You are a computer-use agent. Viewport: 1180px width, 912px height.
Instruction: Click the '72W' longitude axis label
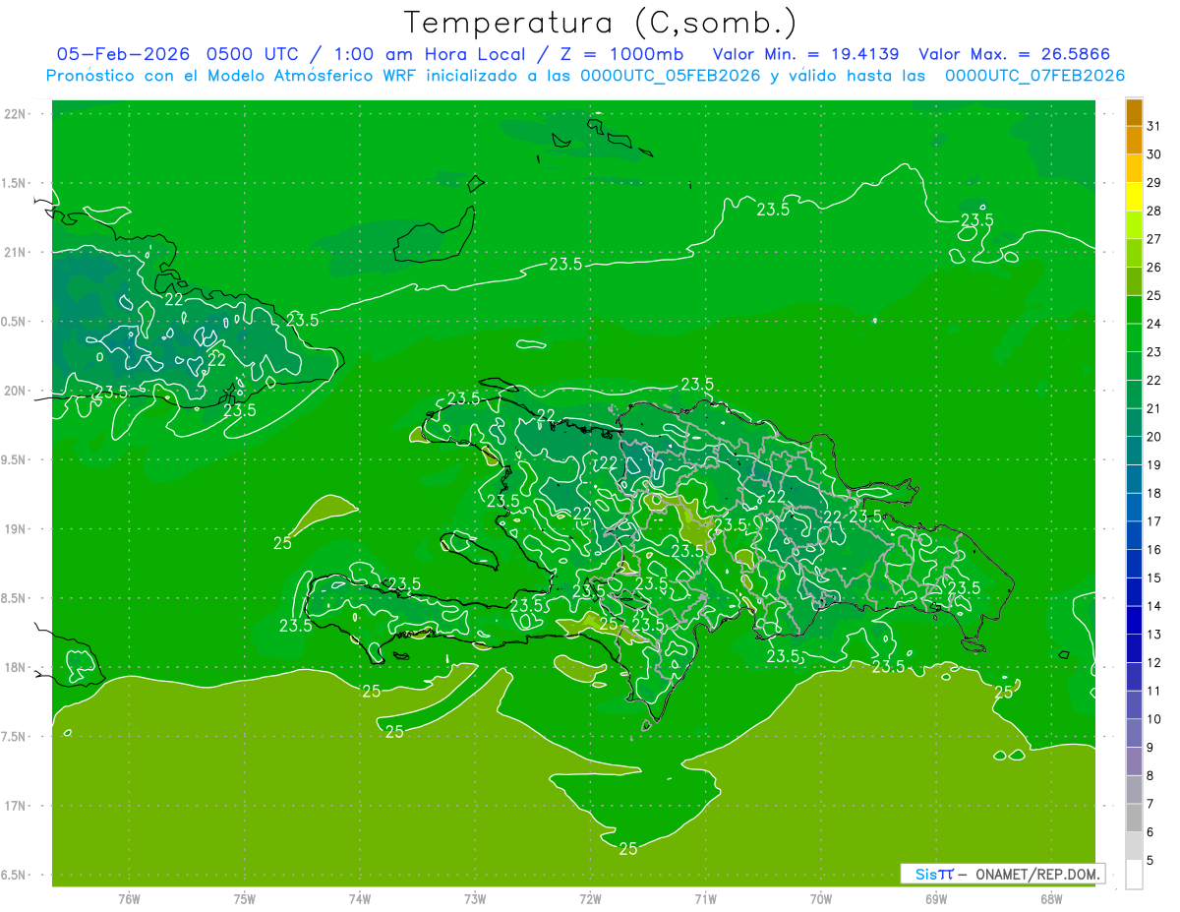[590, 899]
